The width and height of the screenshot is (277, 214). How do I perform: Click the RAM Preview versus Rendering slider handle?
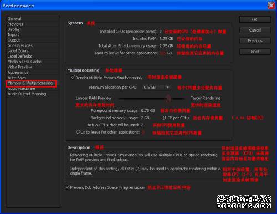(168, 99)
